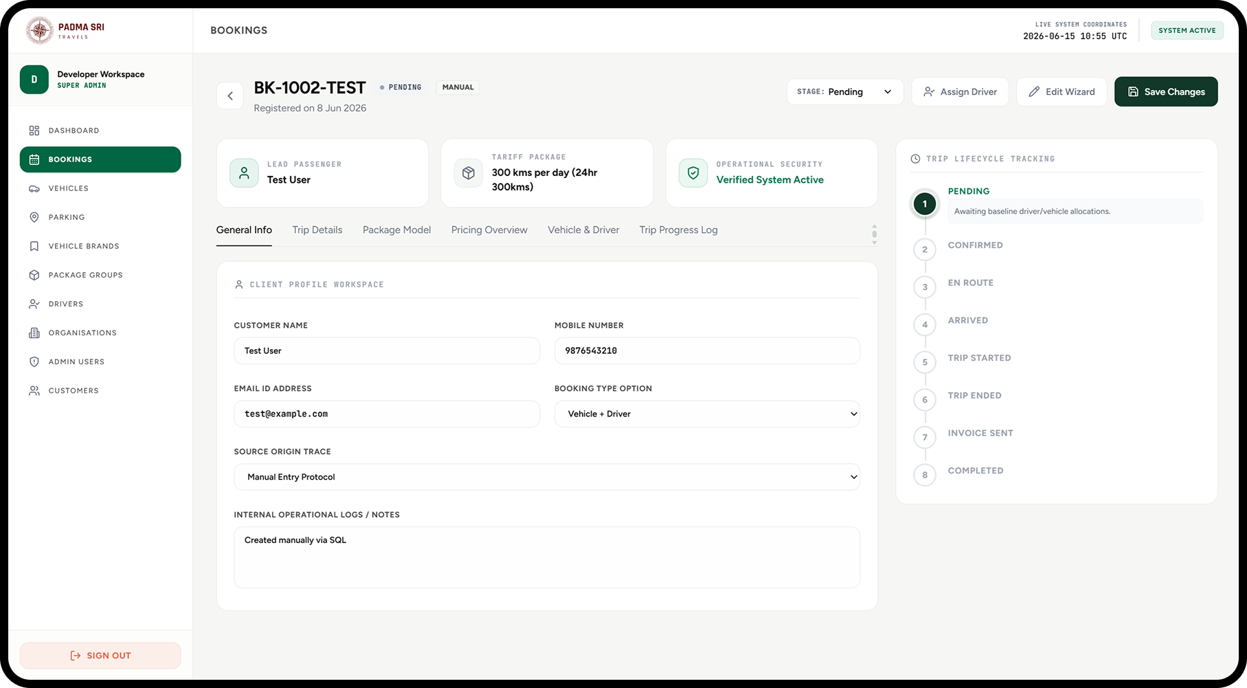Click the Save Changes button
The image size is (1247, 688).
(x=1166, y=91)
